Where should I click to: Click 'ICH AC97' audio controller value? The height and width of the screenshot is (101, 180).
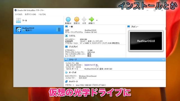click(x=83, y=78)
